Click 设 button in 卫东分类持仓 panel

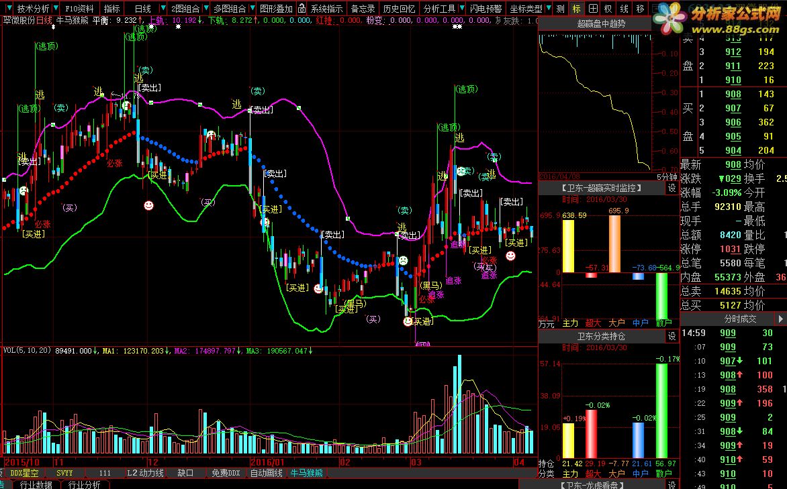(672, 337)
